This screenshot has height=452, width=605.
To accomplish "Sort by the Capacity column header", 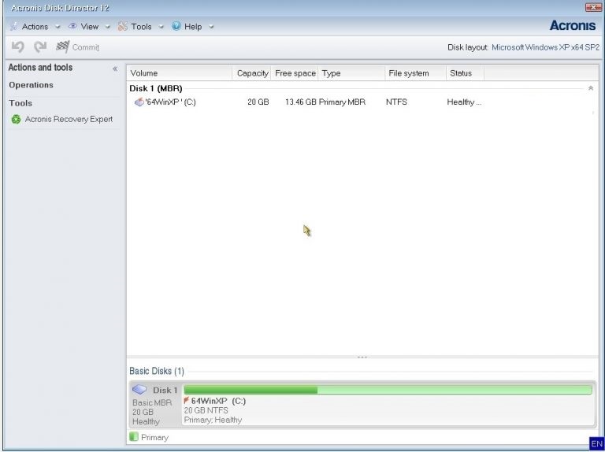I will [251, 73].
